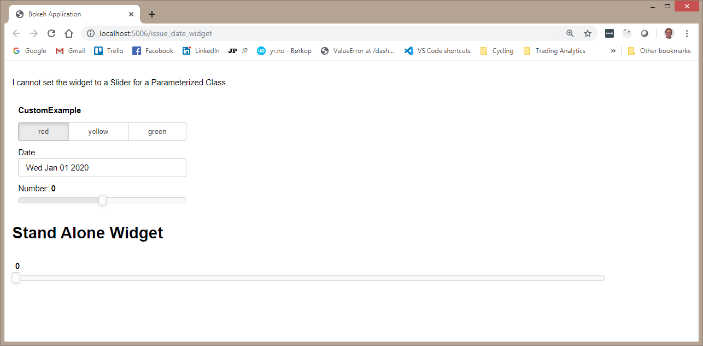703x346 pixels.
Task: Open the Trello bookmark
Action: coord(108,50)
